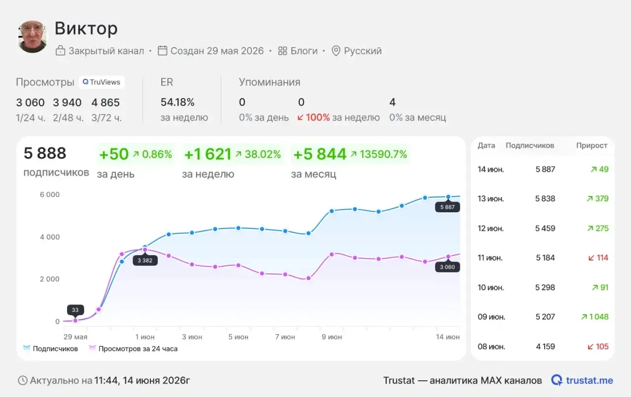The image size is (631, 397).
Task: Toggle the Подписчиков legend series
Action: pyautogui.click(x=50, y=349)
